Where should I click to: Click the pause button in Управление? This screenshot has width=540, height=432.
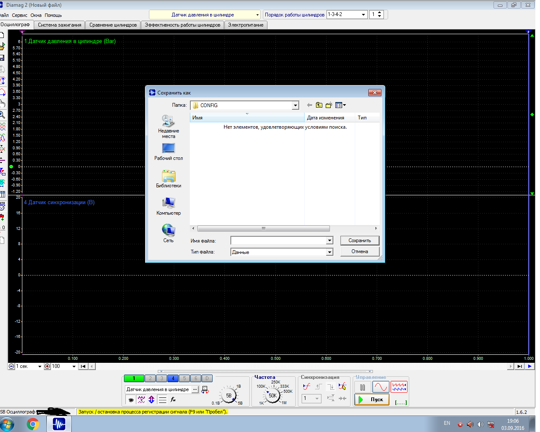362,387
